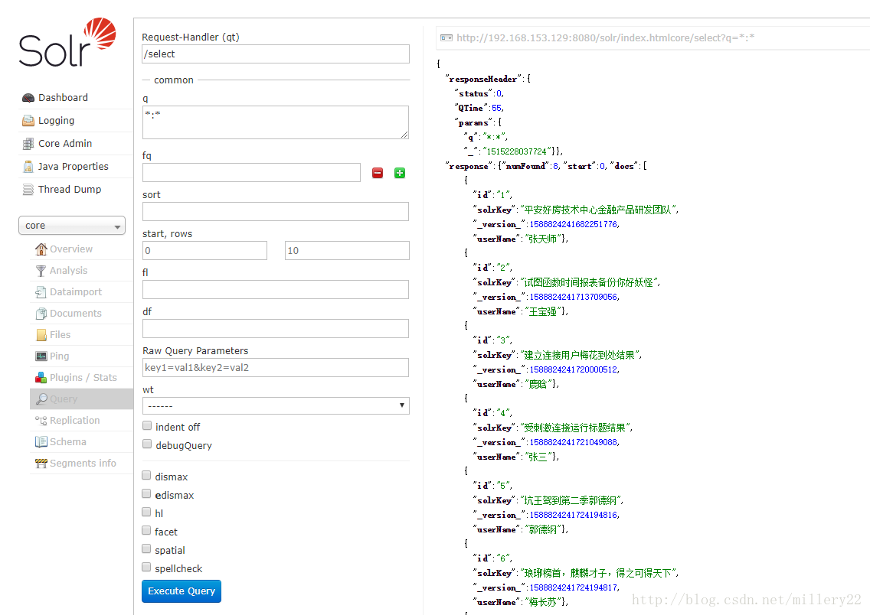The image size is (870, 615).
Task: Click the fq input field
Action: (251, 173)
